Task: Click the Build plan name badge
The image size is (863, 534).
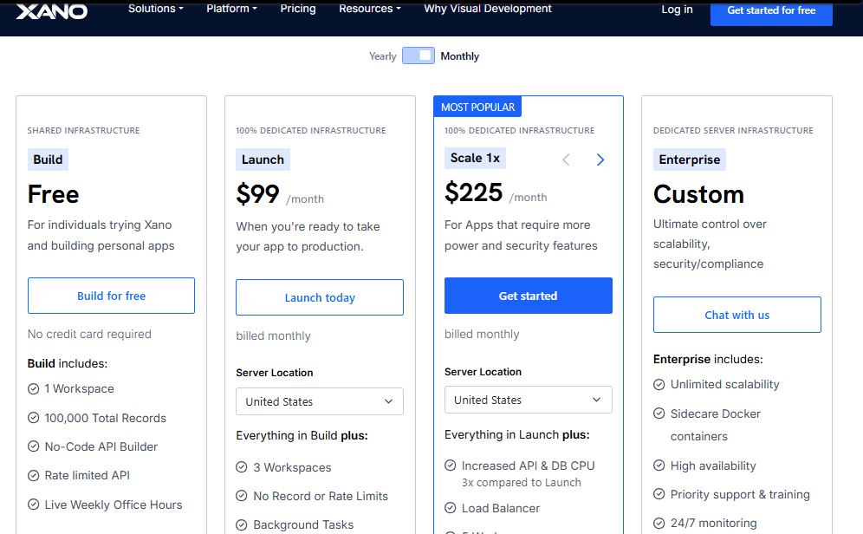Action: 48,160
